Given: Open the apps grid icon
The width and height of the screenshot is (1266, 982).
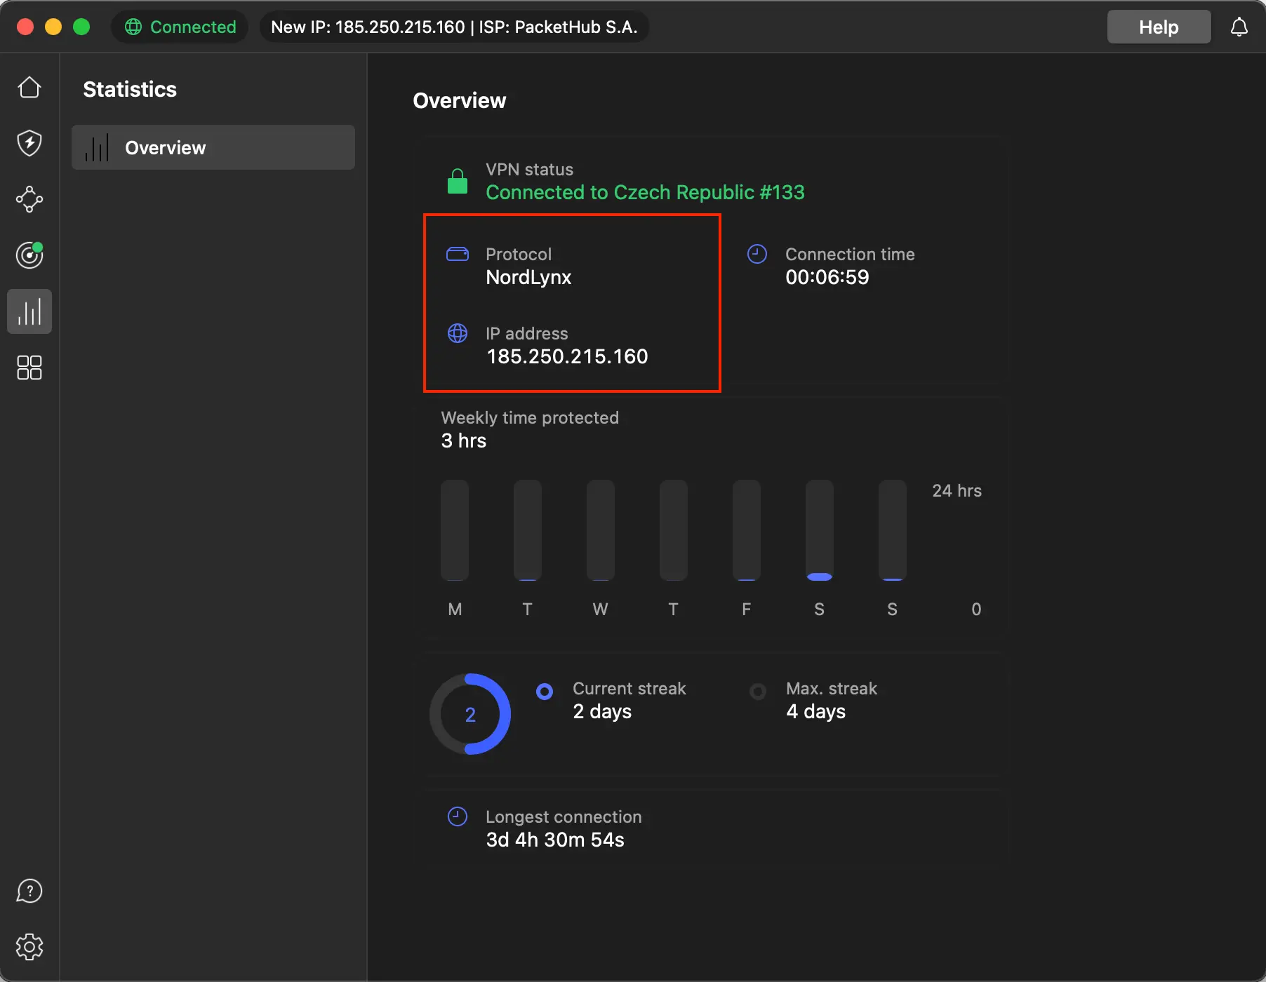Looking at the screenshot, I should pyautogui.click(x=29, y=368).
